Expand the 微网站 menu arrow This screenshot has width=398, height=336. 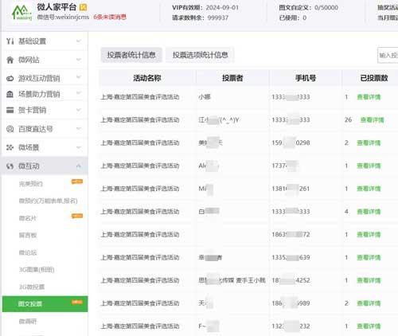coord(79,60)
